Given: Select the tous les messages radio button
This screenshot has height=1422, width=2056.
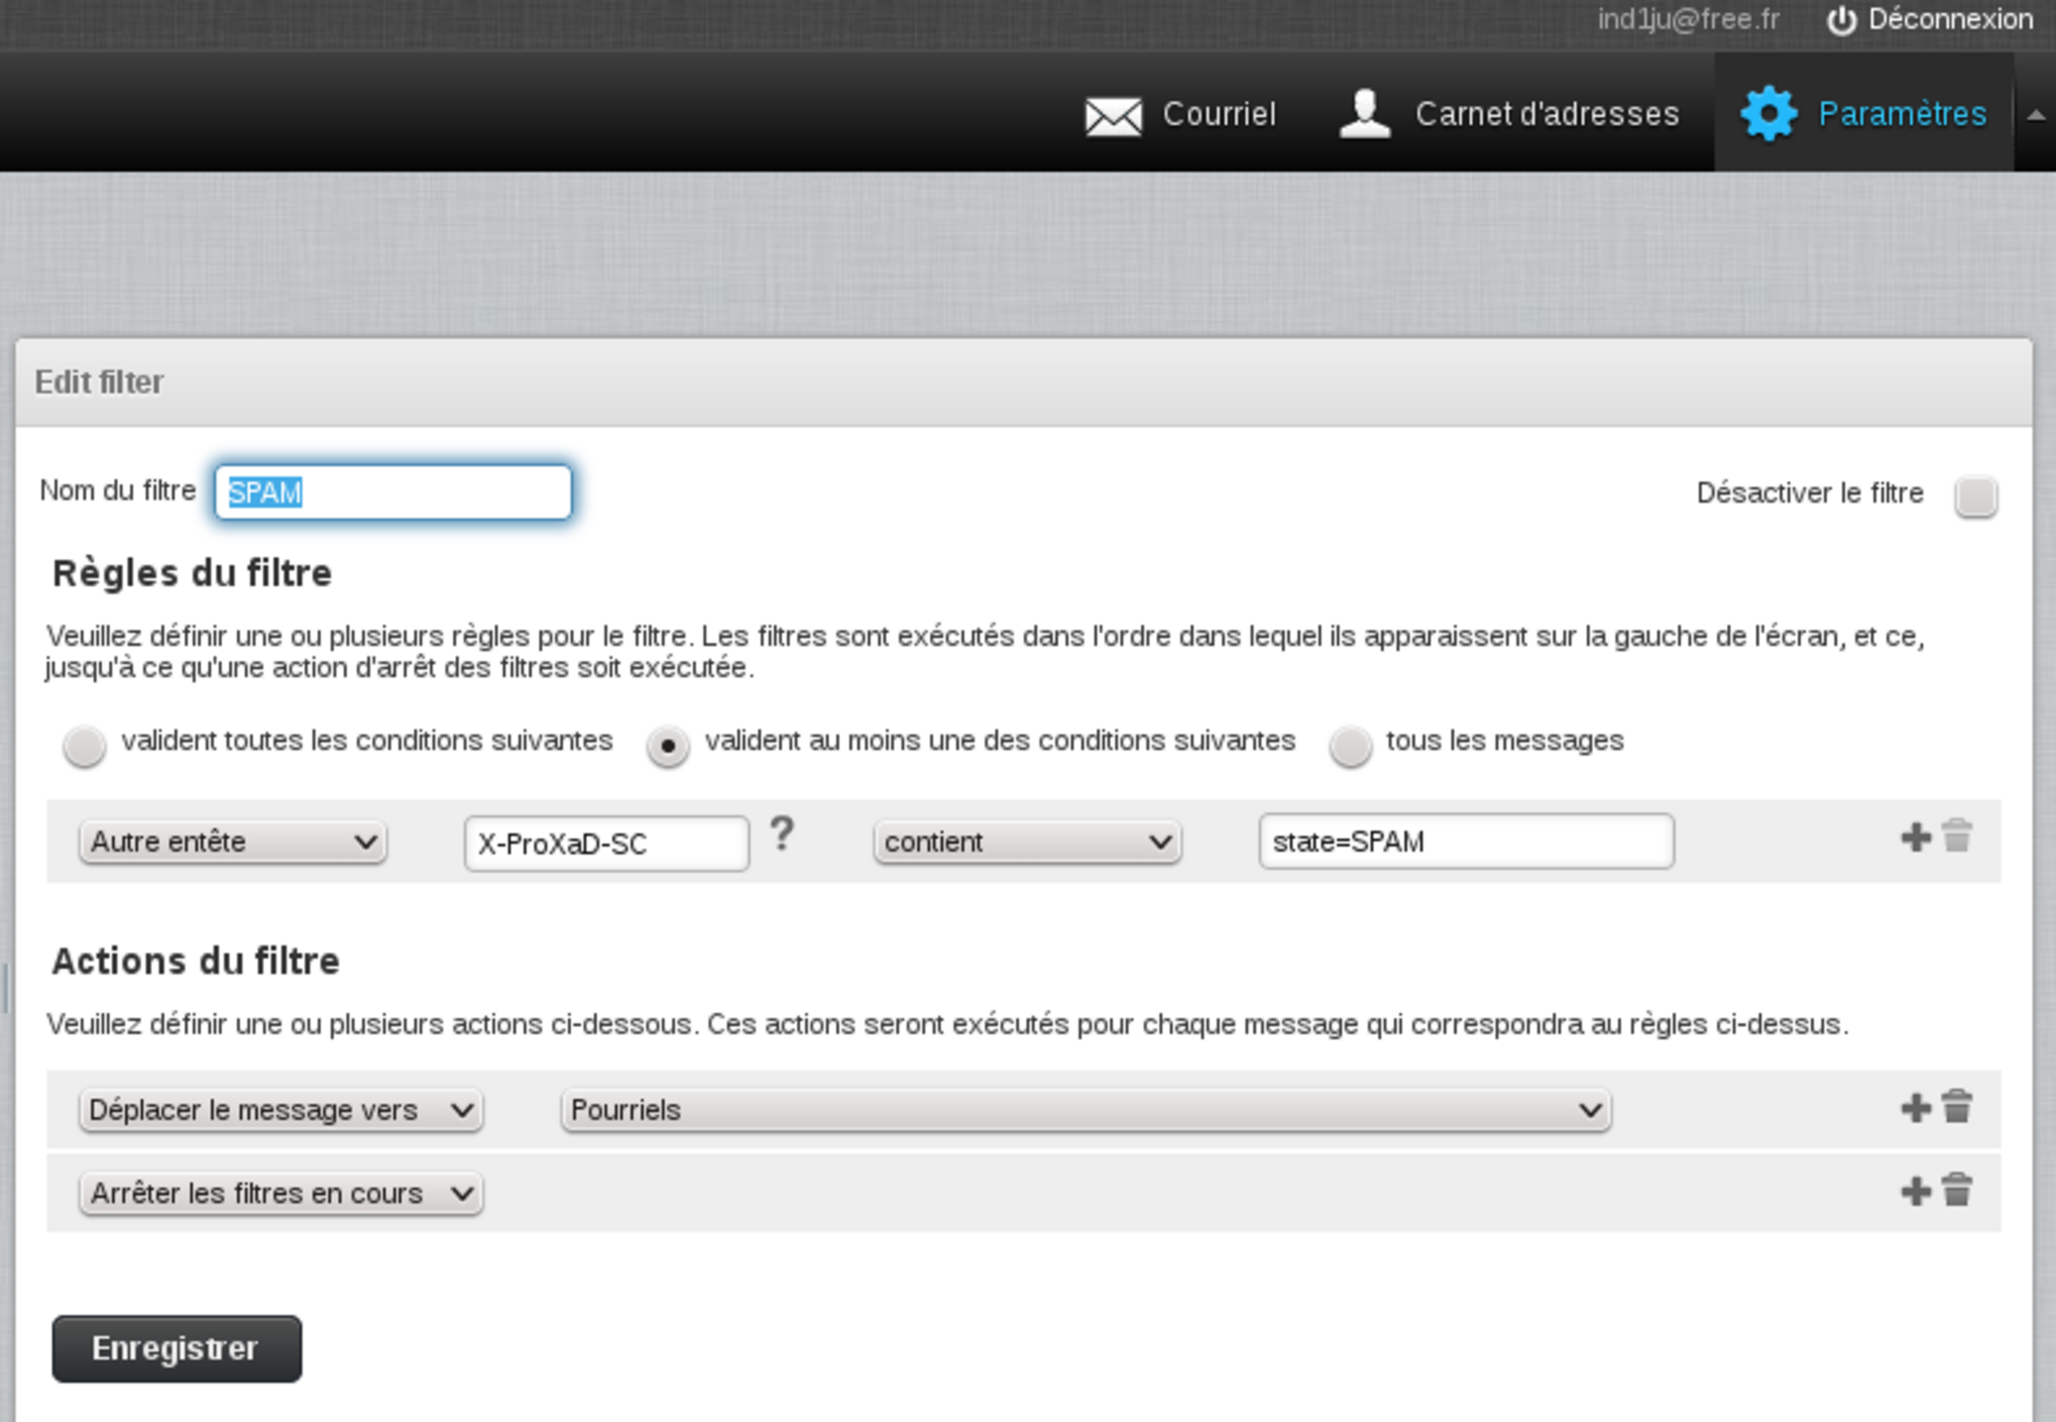Looking at the screenshot, I should coord(1350,746).
